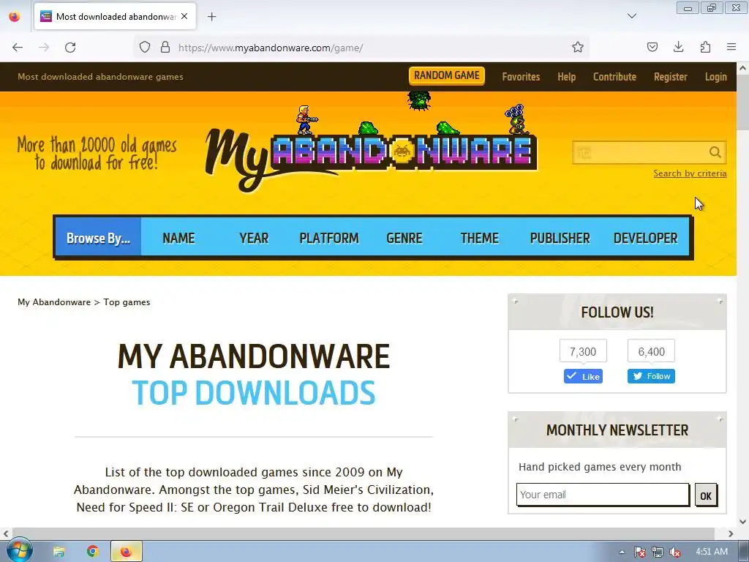The image size is (749, 562).
Task: Click the Firefox icon left of tabs
Action: coord(15,17)
